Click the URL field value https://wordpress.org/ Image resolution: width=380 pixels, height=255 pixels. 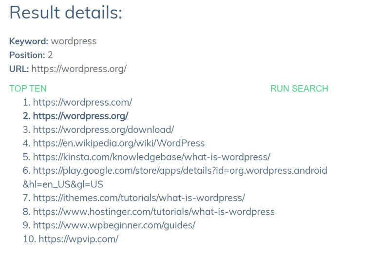coord(79,69)
